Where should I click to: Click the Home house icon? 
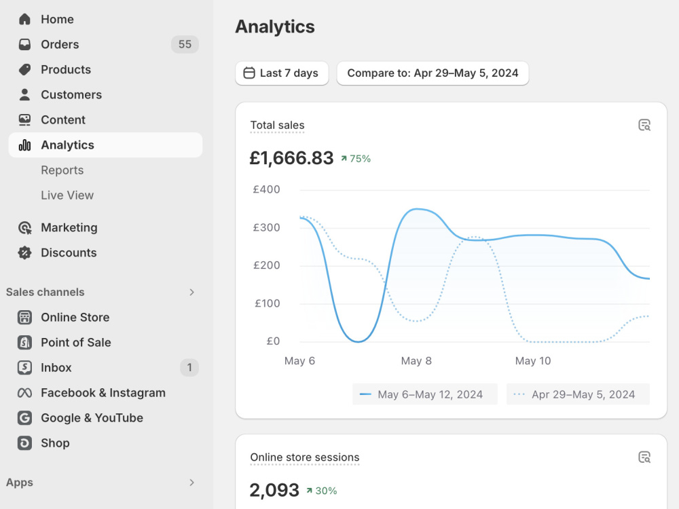(x=24, y=19)
